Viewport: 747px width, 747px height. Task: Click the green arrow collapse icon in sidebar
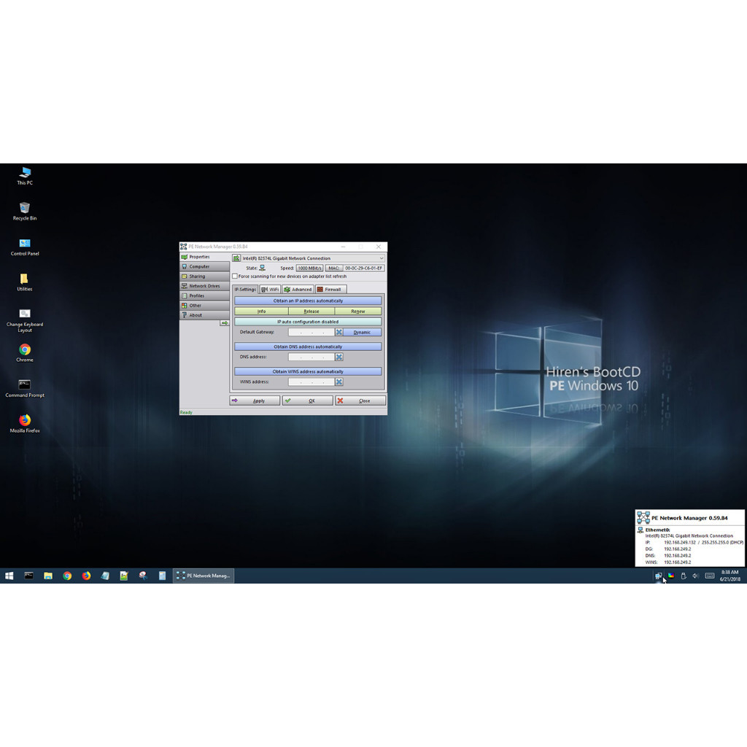[225, 323]
